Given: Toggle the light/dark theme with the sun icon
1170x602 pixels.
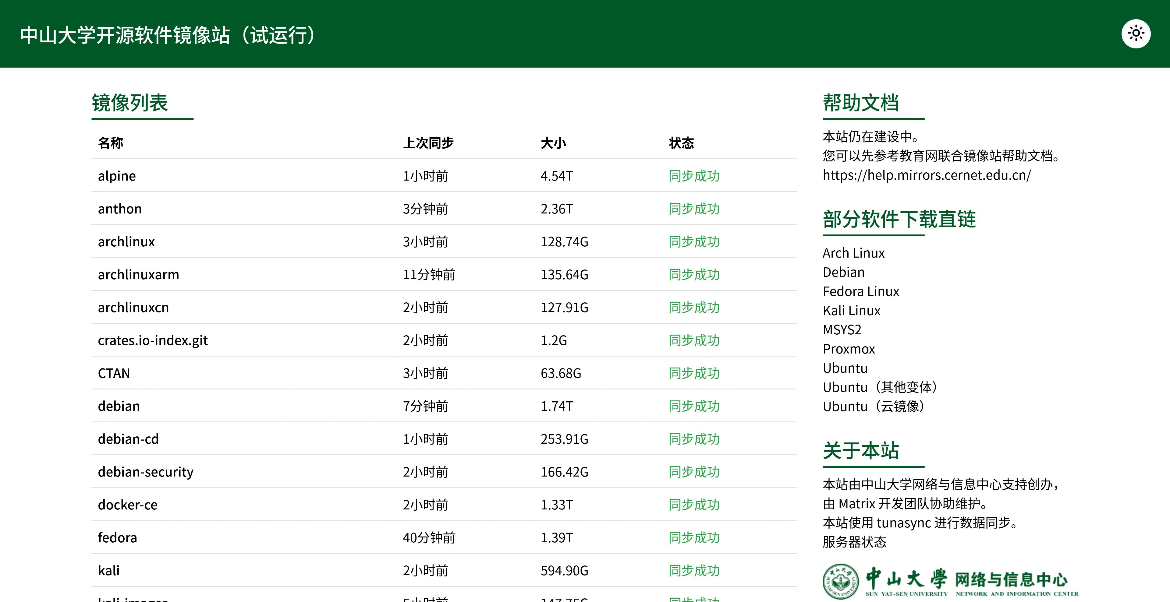Looking at the screenshot, I should (x=1136, y=33).
